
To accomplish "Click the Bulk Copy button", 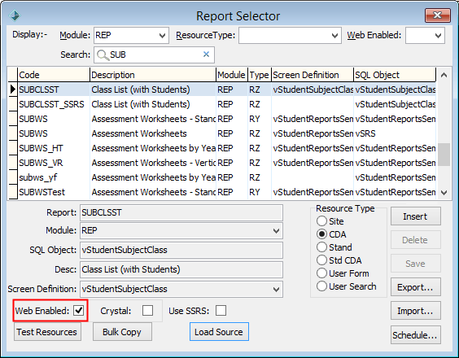I will point(122,332).
